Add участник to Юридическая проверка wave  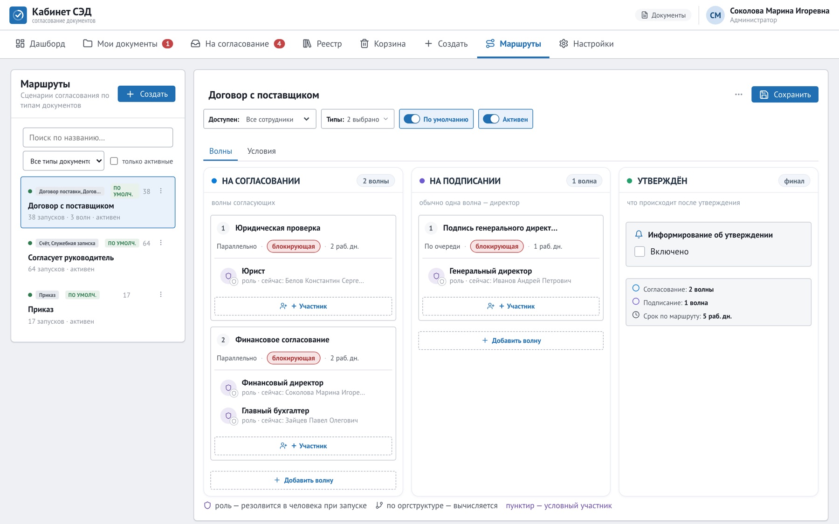[303, 306]
